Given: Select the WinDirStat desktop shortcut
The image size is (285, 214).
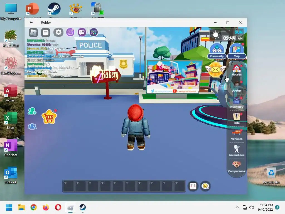Looking at the screenshot, I should (11, 38).
